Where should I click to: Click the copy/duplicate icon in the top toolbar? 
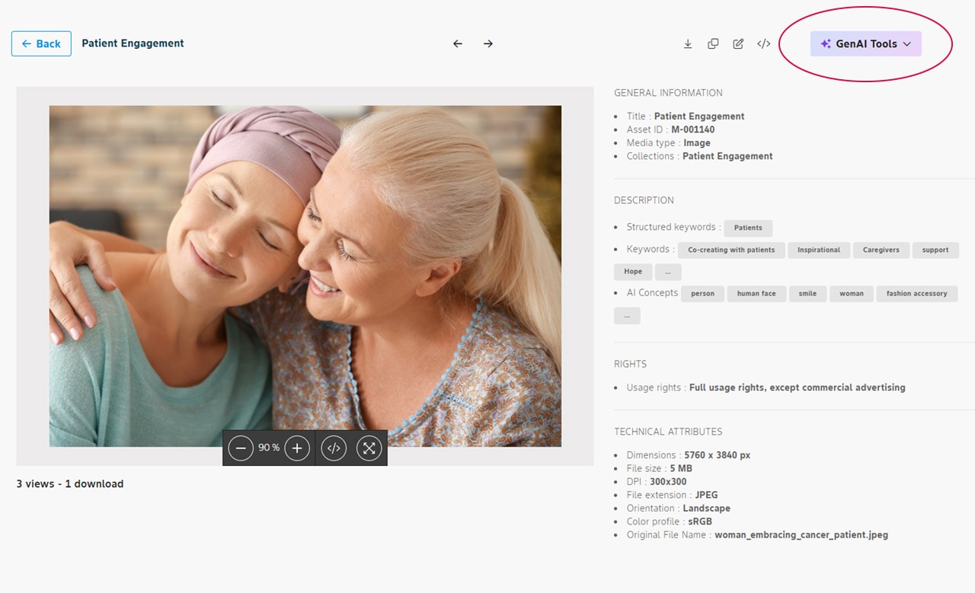(713, 43)
